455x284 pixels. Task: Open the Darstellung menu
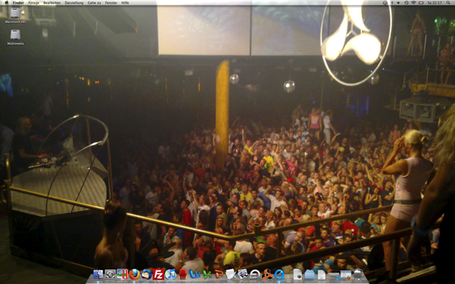[74, 2]
